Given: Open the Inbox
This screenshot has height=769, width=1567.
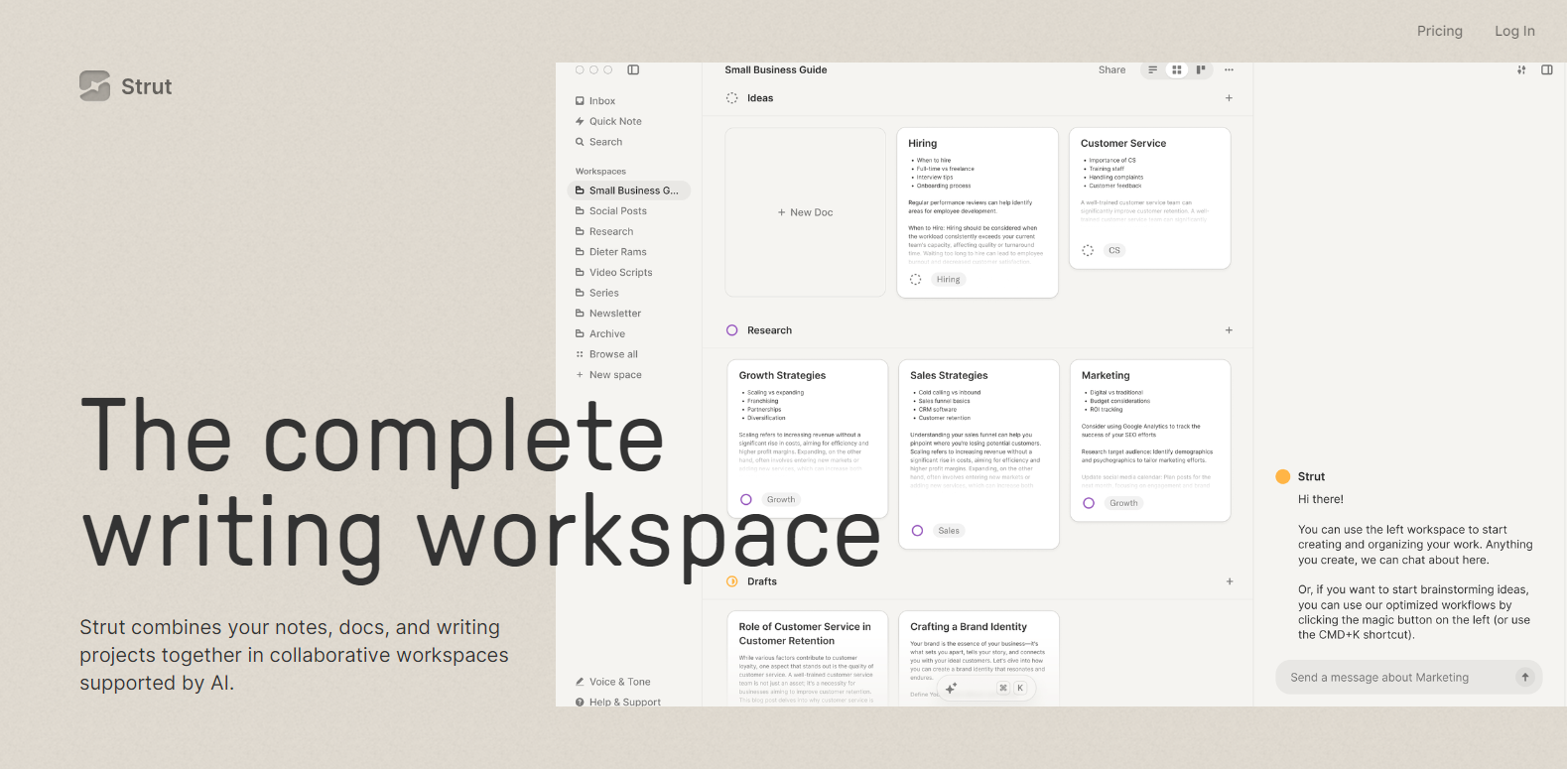Looking at the screenshot, I should pos(595,101).
